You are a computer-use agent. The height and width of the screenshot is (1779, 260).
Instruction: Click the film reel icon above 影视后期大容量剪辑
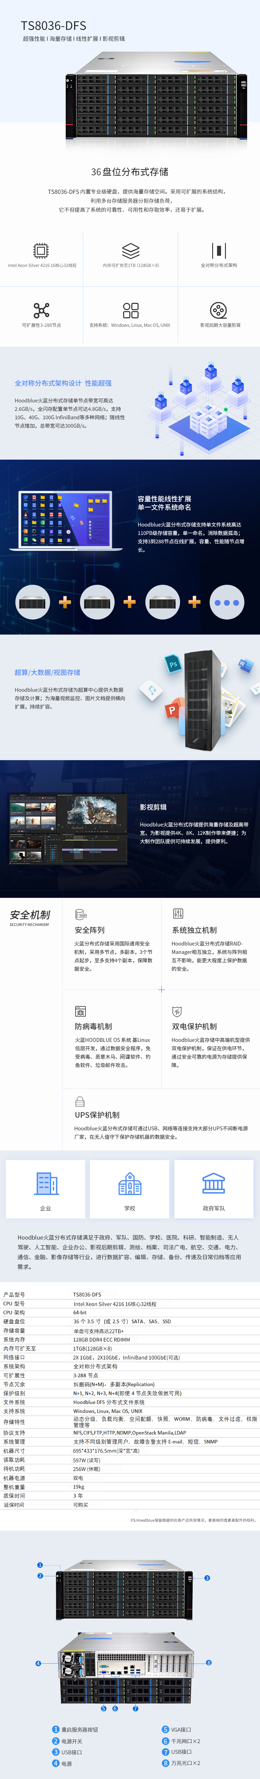coord(219,310)
